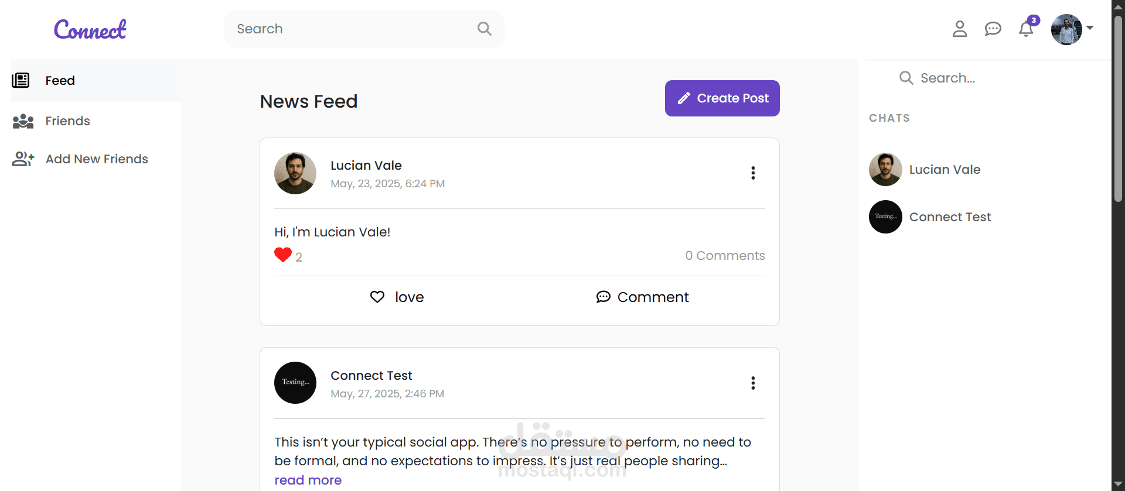Viewport: 1125px width, 491px height.
Task: Click the Connect logo
Action: point(90,29)
